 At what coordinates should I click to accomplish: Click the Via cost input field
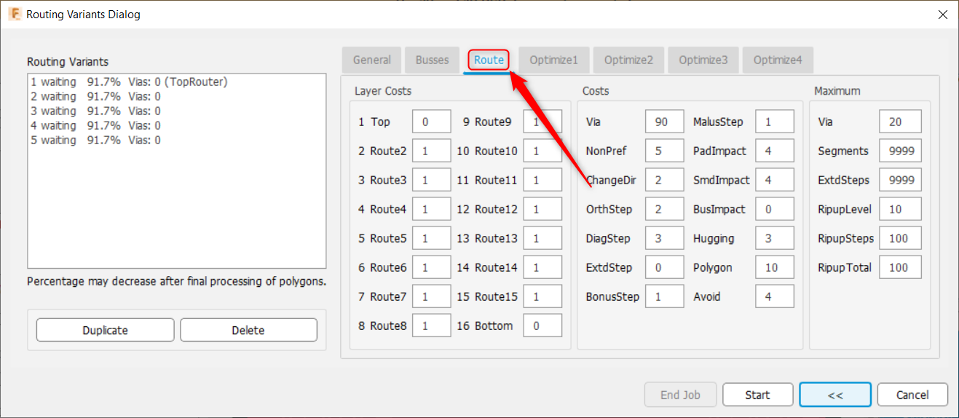coord(664,122)
